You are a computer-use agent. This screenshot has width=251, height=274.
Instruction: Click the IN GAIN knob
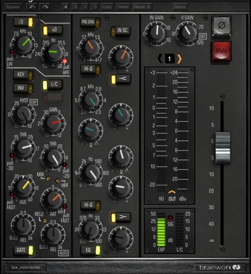tap(157, 33)
